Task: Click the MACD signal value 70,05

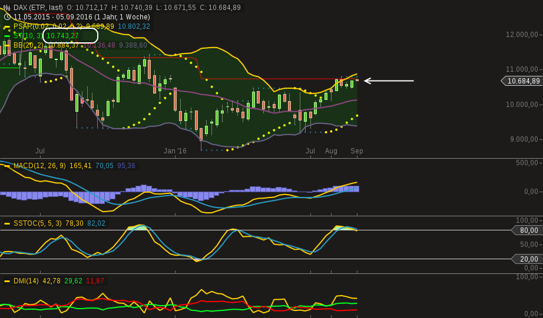Action: pos(104,166)
